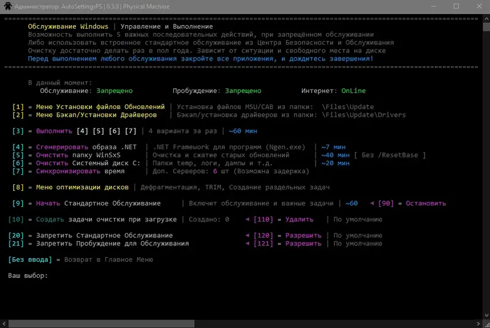Click the vertical scrollbar up arrow
Viewport: 490px width, 328px height.
pyautogui.click(x=486, y=19)
